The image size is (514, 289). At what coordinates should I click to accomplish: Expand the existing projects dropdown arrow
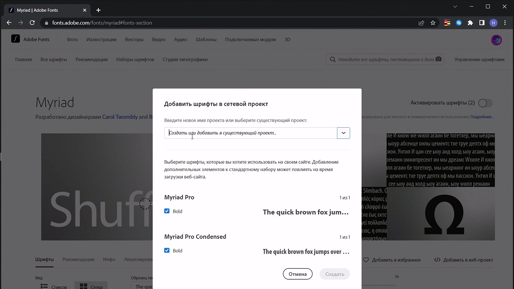pos(343,133)
